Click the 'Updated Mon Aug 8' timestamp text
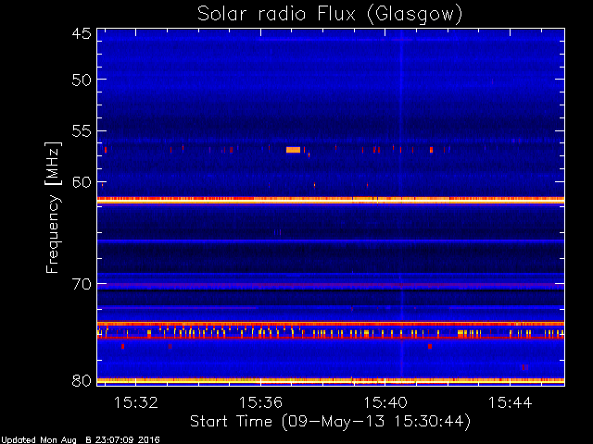The height and width of the screenshot is (444, 593). tap(81, 440)
